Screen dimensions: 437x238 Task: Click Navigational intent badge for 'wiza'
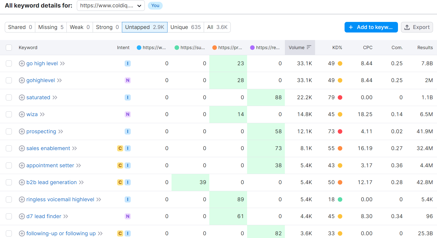click(128, 114)
